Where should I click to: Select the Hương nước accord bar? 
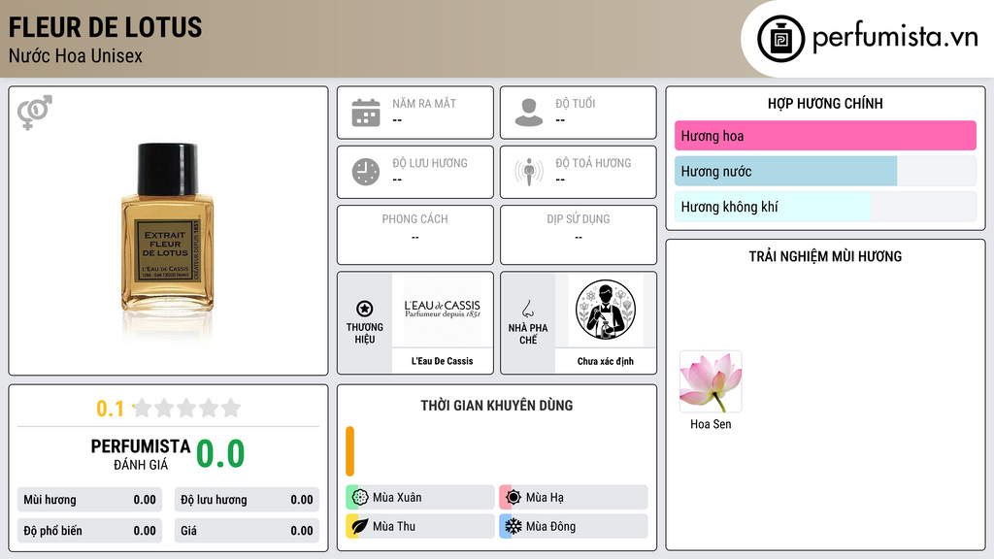[x=825, y=171]
